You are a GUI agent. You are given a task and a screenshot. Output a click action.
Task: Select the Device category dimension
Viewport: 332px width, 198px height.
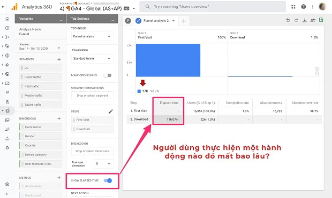(x=41, y=155)
